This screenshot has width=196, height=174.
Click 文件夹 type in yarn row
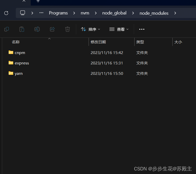click(142, 73)
